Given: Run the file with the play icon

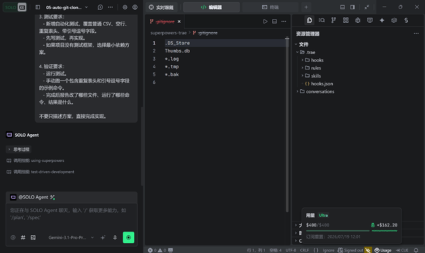Looking at the screenshot, I should 265,22.
